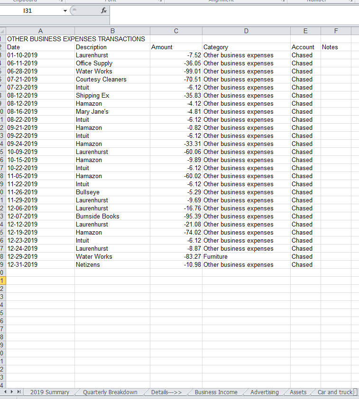Click the amount -70.51 cell
This screenshot has height=399, width=359.
pyautogui.click(x=176, y=80)
